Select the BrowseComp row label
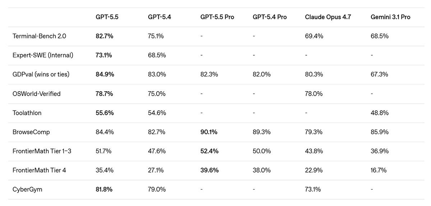 click(31, 132)
